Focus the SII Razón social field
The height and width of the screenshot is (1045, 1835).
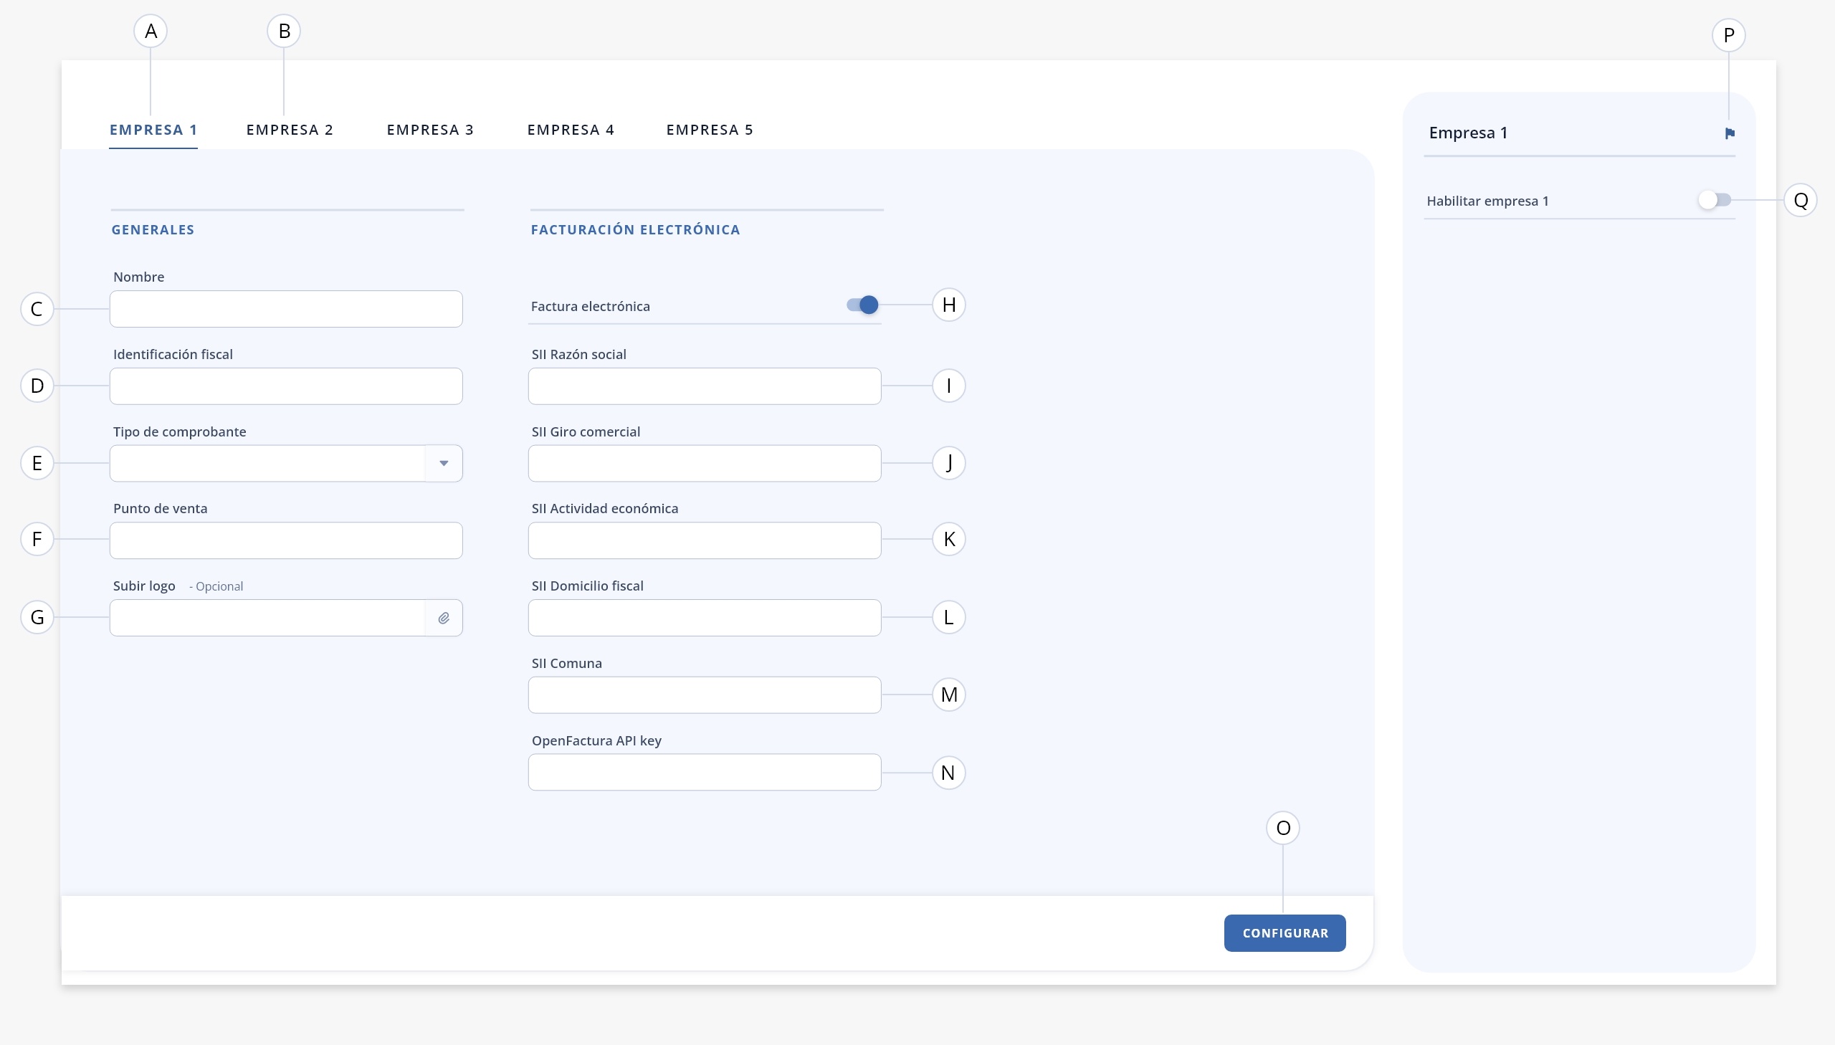pyautogui.click(x=705, y=386)
